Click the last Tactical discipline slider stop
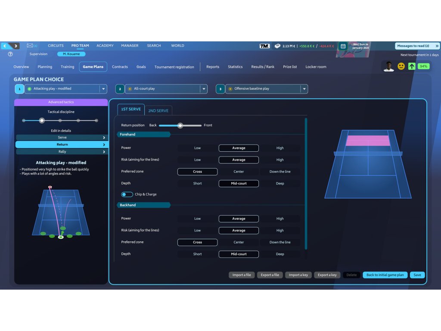The image size is (441, 331). (x=96, y=121)
